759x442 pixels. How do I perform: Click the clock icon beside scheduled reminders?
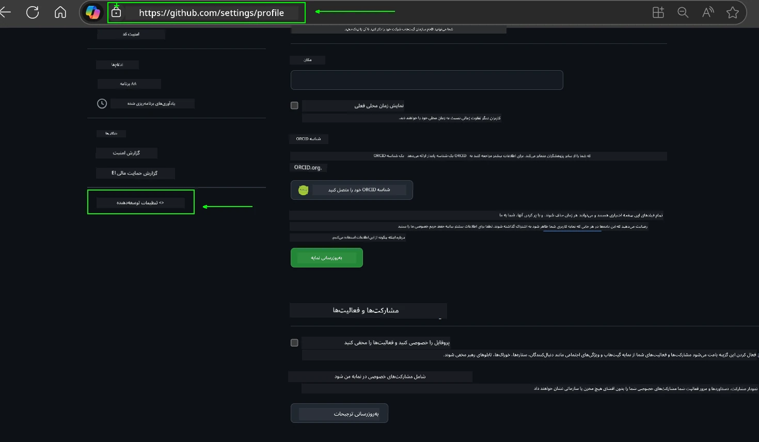point(102,103)
